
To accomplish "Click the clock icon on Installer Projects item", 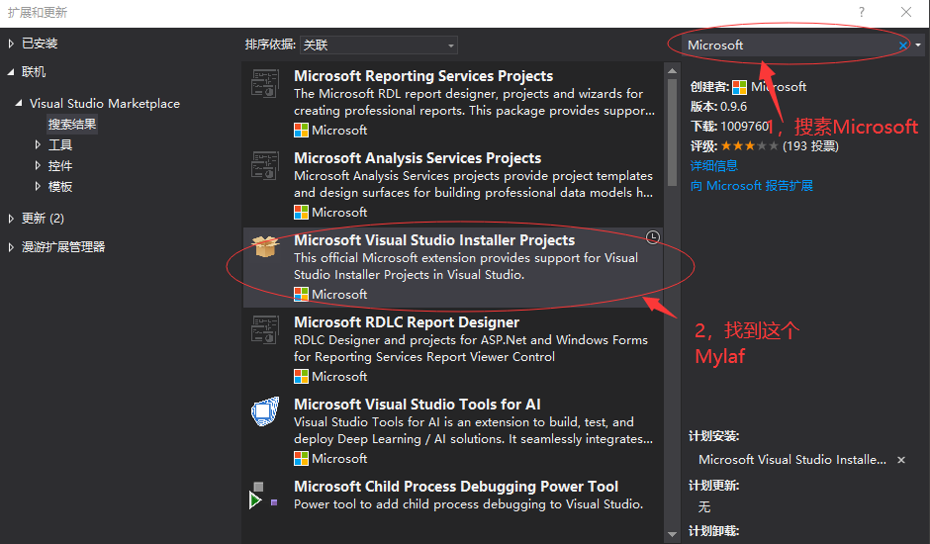I will 652,237.
